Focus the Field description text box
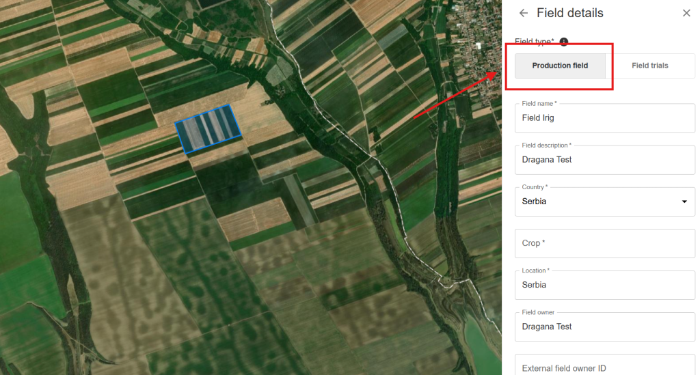 coord(604,160)
